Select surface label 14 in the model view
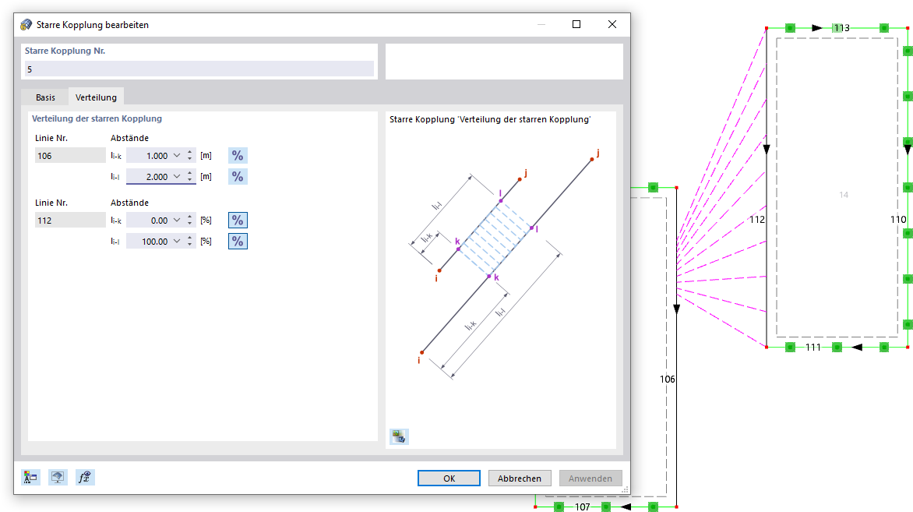The width and height of the screenshot is (913, 512). [844, 195]
